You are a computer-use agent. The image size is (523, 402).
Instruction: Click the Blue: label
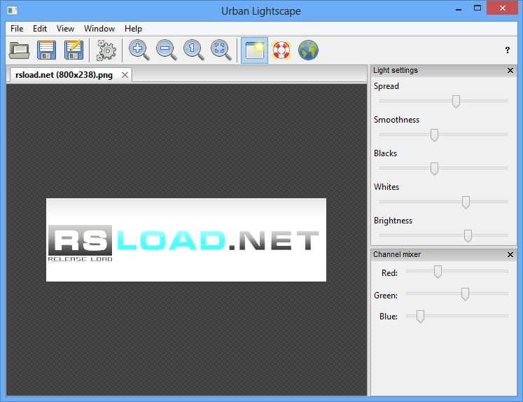[389, 317]
